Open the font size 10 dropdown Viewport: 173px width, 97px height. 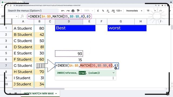151,11
